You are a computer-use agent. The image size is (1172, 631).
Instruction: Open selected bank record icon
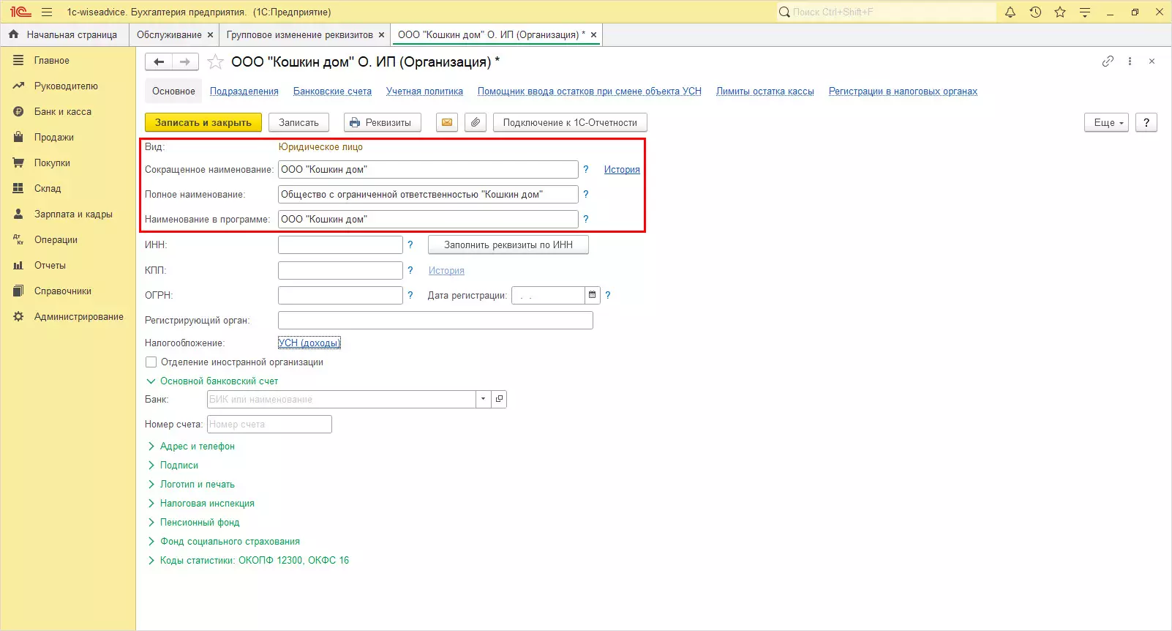[499, 399]
